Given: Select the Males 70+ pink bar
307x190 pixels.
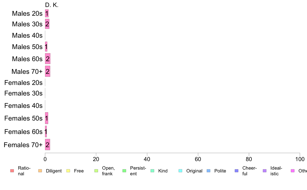Looking at the screenshot, I should [48, 71].
